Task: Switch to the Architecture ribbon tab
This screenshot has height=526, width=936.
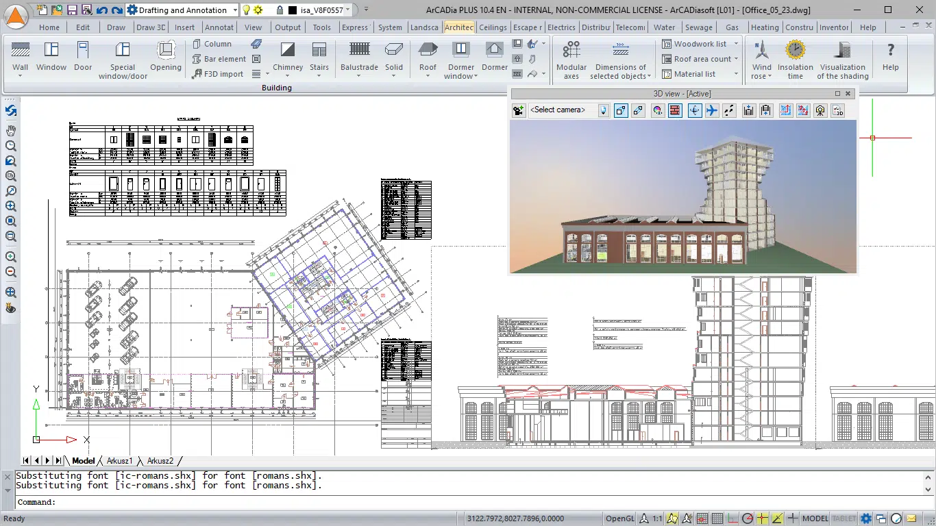Action: click(x=458, y=27)
